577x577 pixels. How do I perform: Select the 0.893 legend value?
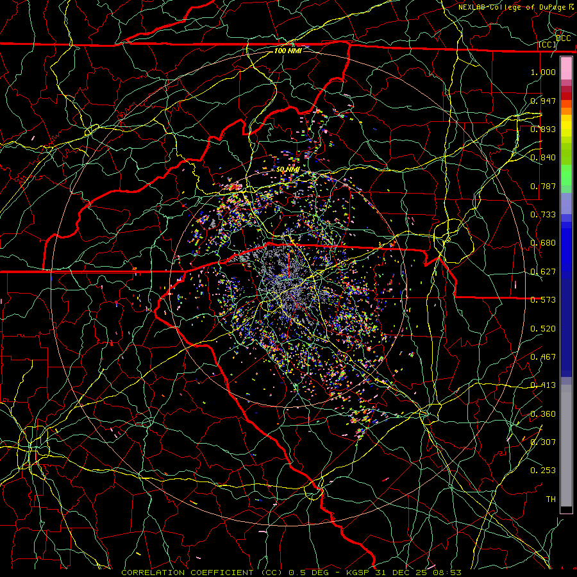(x=543, y=129)
